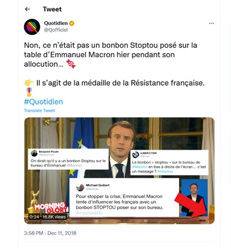Click Benjamin Poulin's embedded tweet card
Viewport: 231px width, 248px height.
[68, 159]
